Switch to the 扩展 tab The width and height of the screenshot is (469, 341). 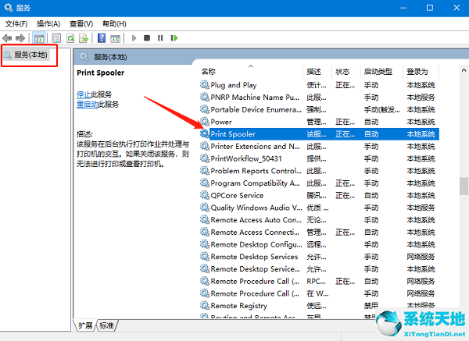(85, 325)
